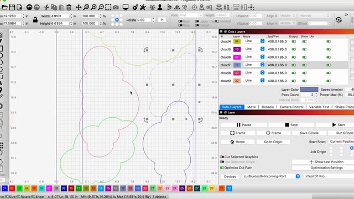Open device settings wrench icon

pyautogui.click(x=143, y=7)
